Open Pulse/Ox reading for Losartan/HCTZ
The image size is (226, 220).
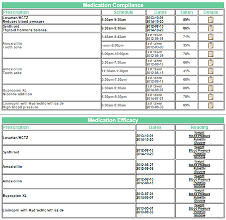199,139
